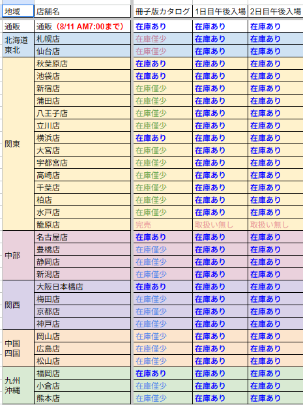Viewport: 303px width, 405px height.
Task: Click the 大宮店 cell
Action: click(82, 150)
